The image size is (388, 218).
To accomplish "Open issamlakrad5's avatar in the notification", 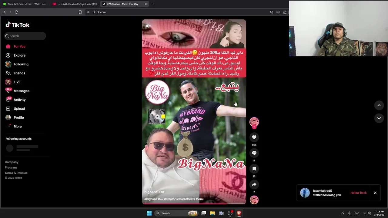I will [305, 193].
